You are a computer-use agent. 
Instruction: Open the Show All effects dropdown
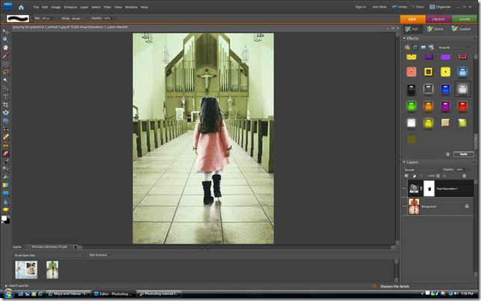pos(453,48)
